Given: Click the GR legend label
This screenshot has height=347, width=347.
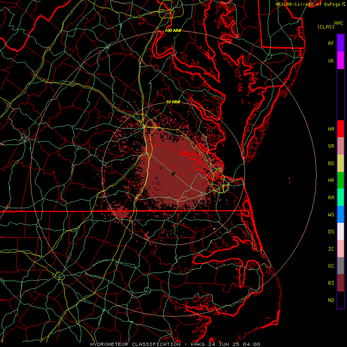Looking at the screenshot, I should pos(331,146).
